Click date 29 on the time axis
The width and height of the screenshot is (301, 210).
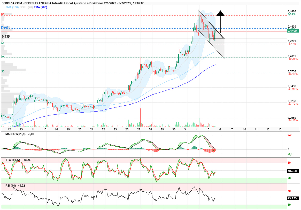click(x=162, y=129)
